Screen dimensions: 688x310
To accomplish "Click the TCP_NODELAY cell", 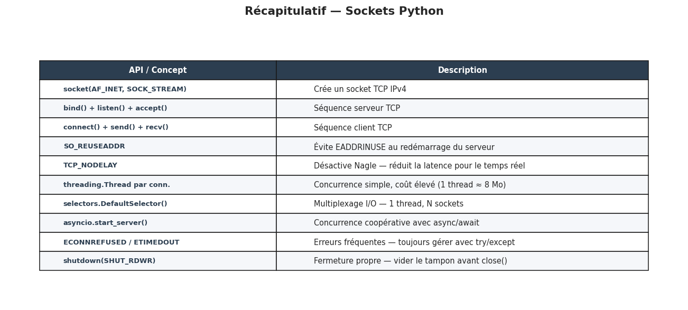I will [x=90, y=165].
